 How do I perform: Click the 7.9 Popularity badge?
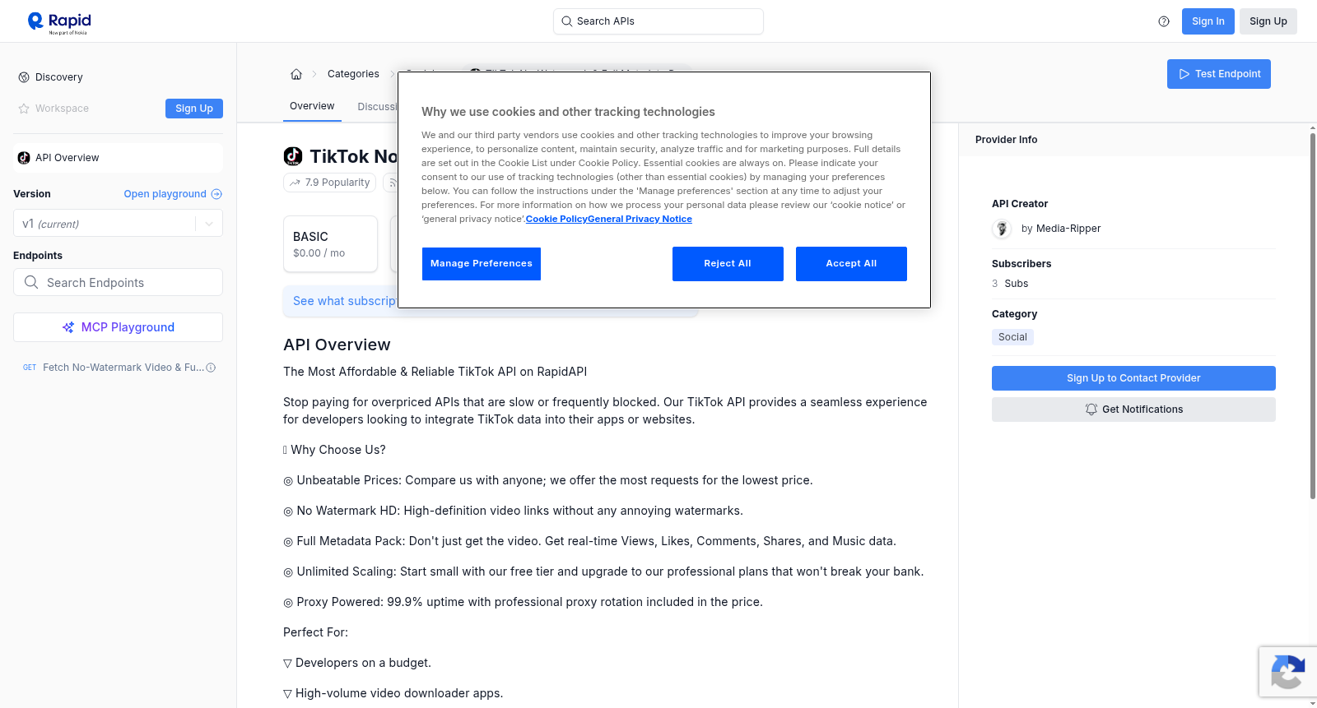click(329, 183)
